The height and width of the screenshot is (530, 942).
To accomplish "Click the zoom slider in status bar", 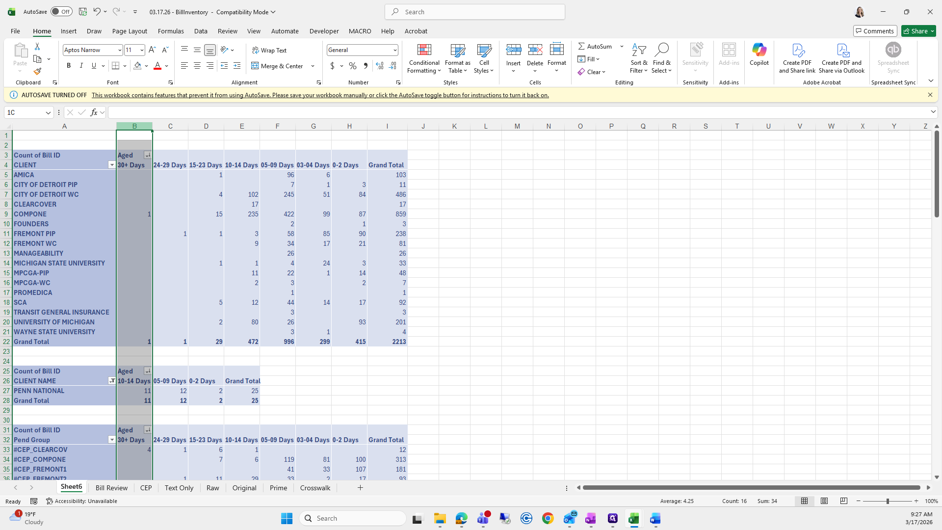I will [x=887, y=501].
